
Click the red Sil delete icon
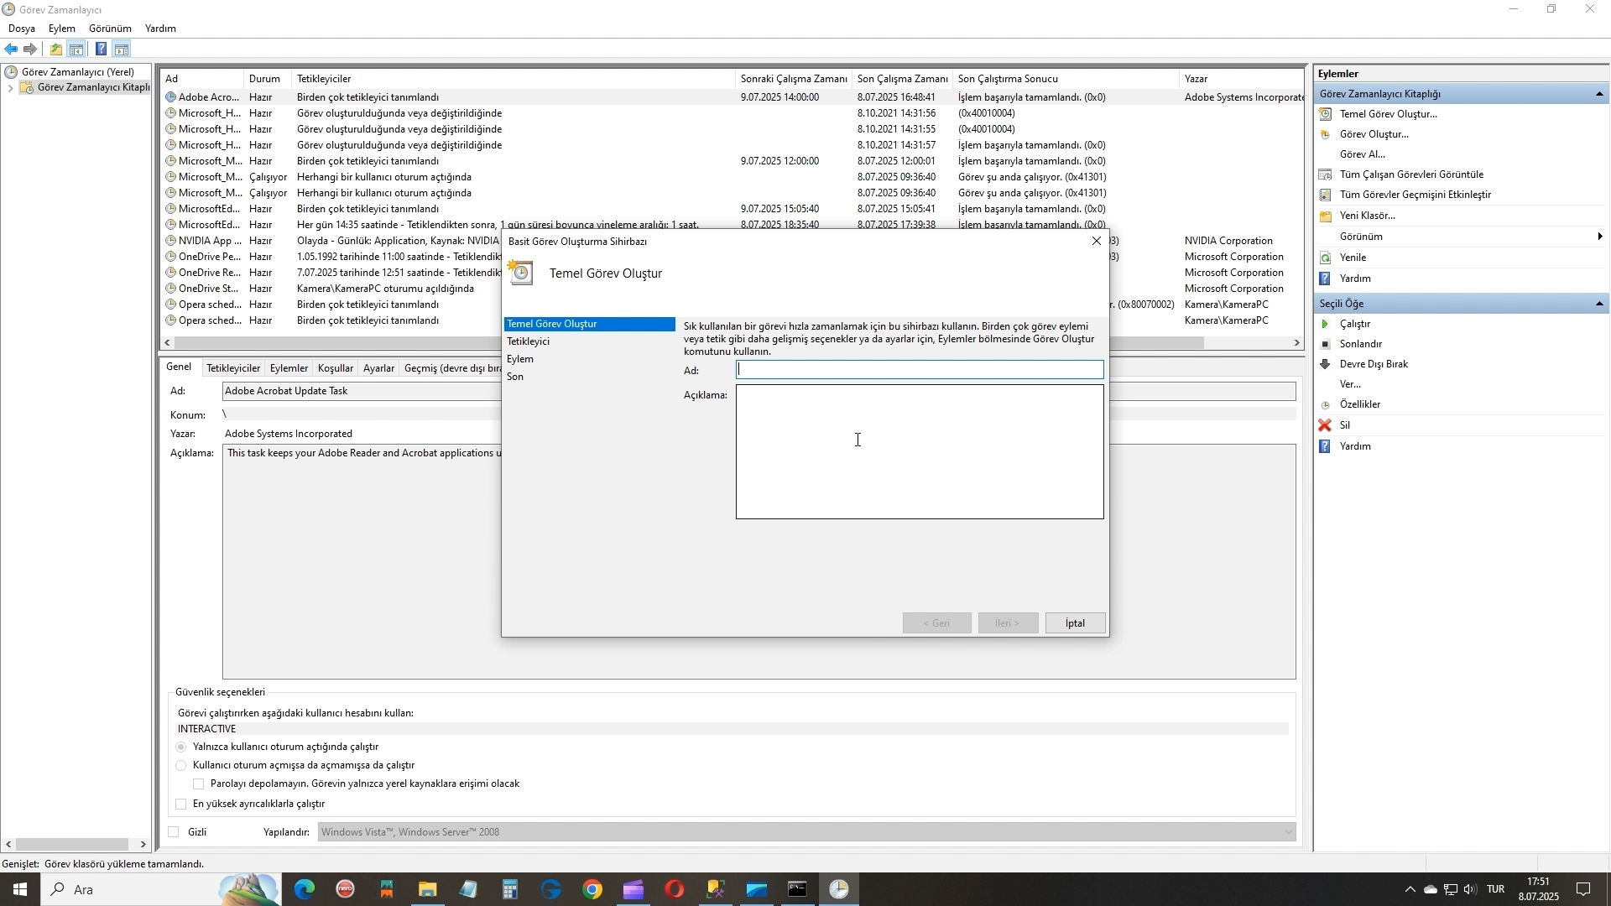pos(1326,425)
